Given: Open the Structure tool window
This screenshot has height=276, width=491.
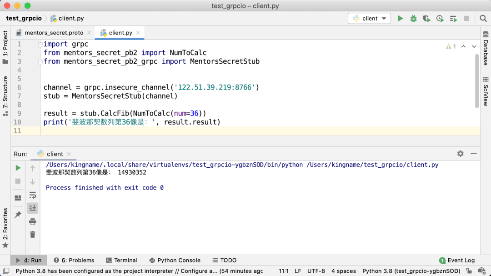Looking at the screenshot, I should tap(5, 96).
